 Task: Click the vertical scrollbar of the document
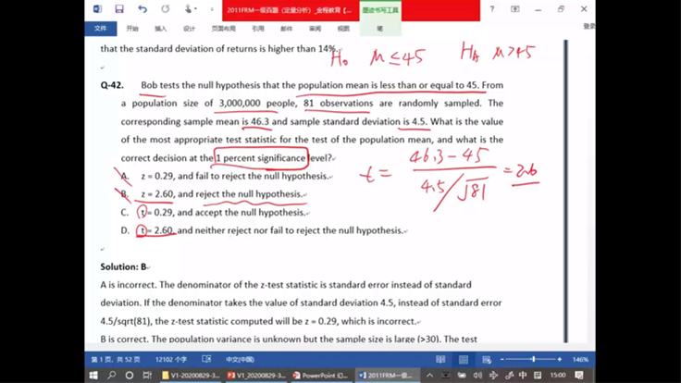coord(565,191)
